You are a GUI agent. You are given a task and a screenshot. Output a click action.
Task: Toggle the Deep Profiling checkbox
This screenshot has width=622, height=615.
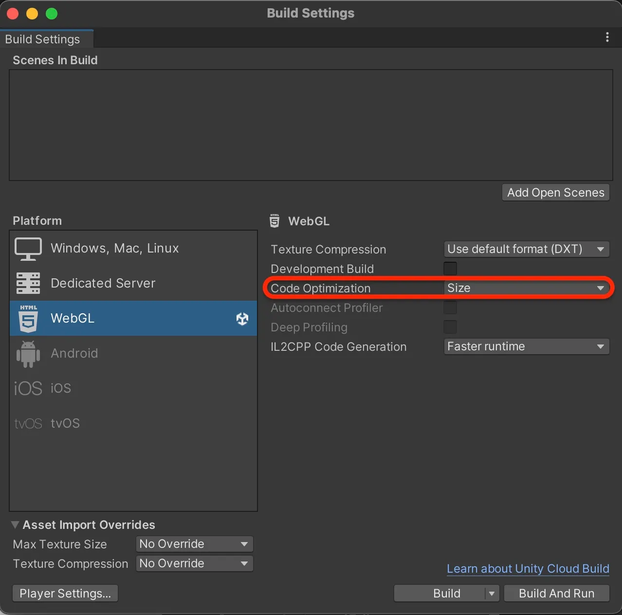point(450,327)
